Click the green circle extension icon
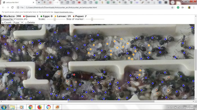The width and height of the screenshot is (197, 110). 178,8
